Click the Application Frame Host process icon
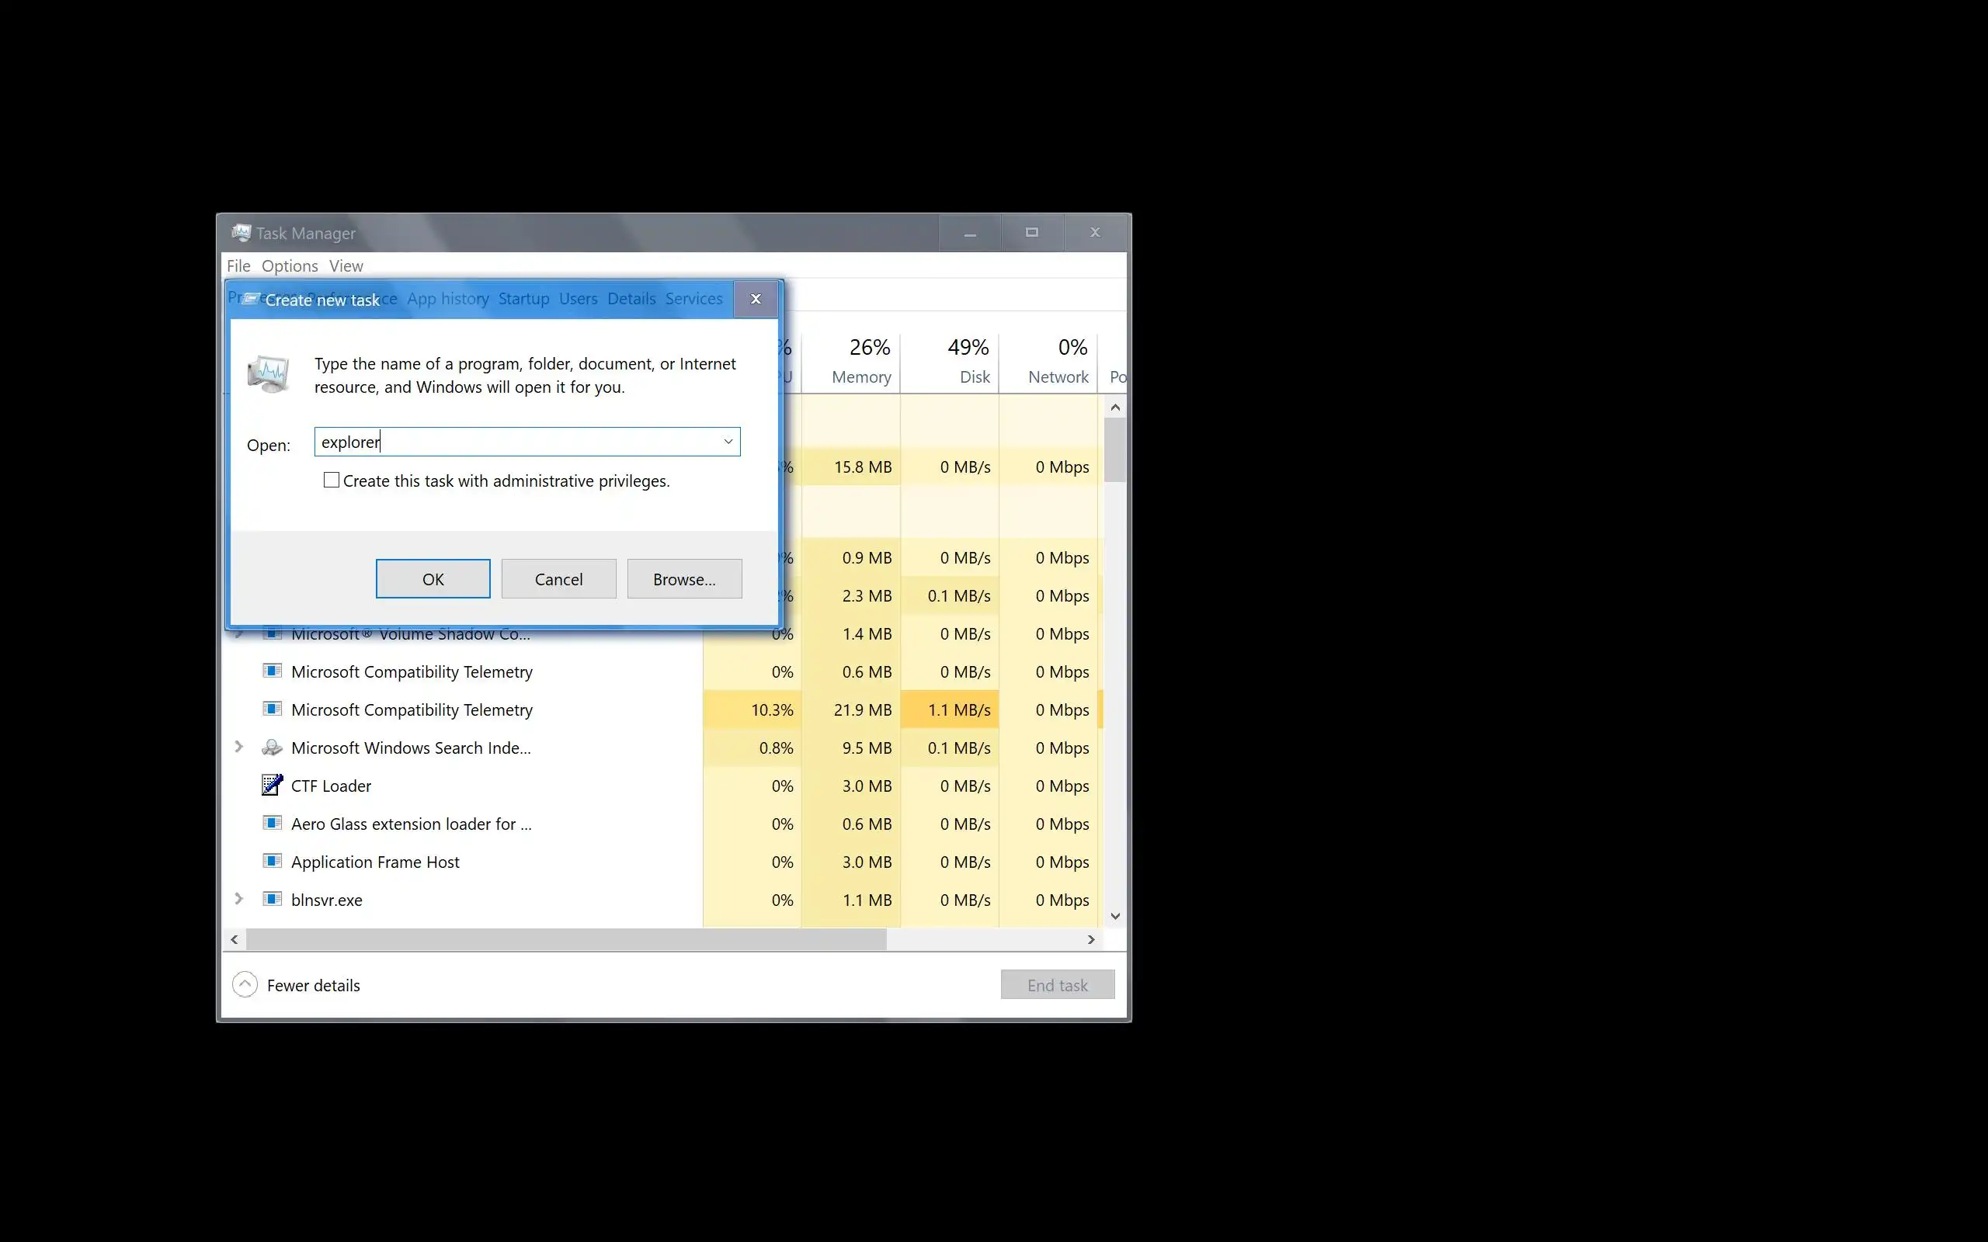 [272, 861]
